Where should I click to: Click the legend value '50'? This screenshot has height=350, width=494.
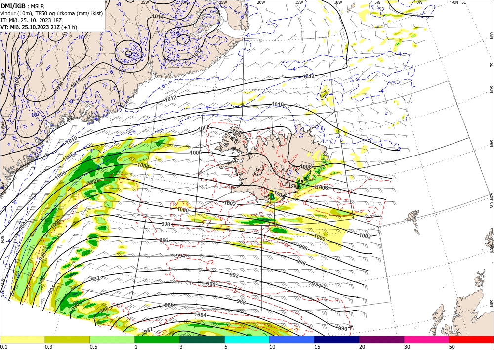(x=452, y=347)
